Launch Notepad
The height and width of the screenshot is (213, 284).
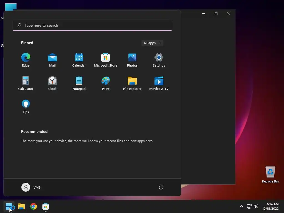(79, 83)
